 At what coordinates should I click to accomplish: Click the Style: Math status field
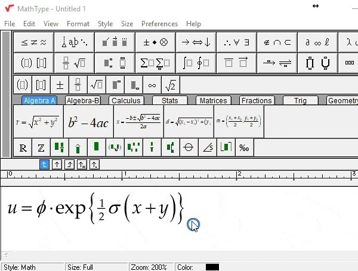33,267
